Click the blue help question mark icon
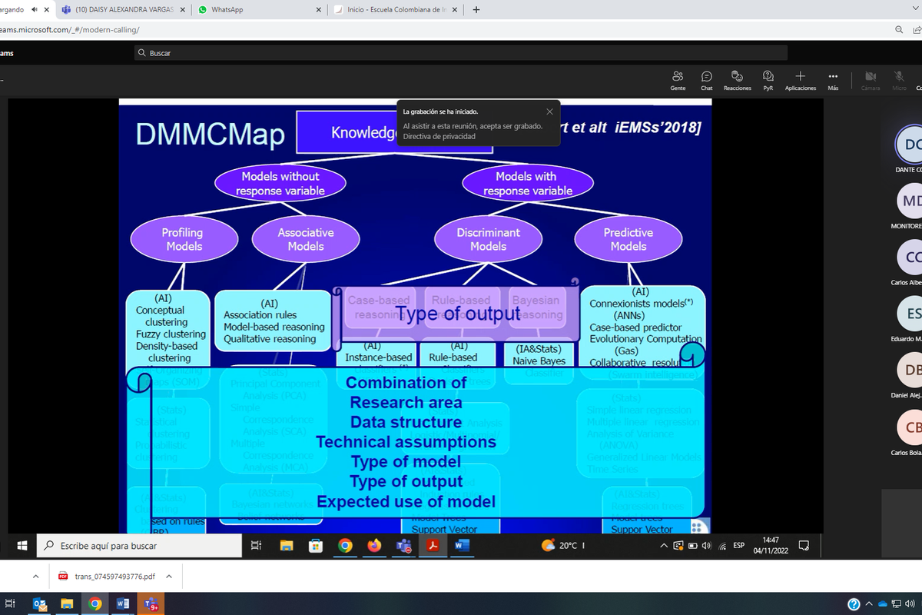The height and width of the screenshot is (615, 922). click(854, 604)
